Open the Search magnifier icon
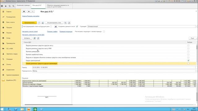This screenshot has width=198, height=111. (x=13, y=6)
